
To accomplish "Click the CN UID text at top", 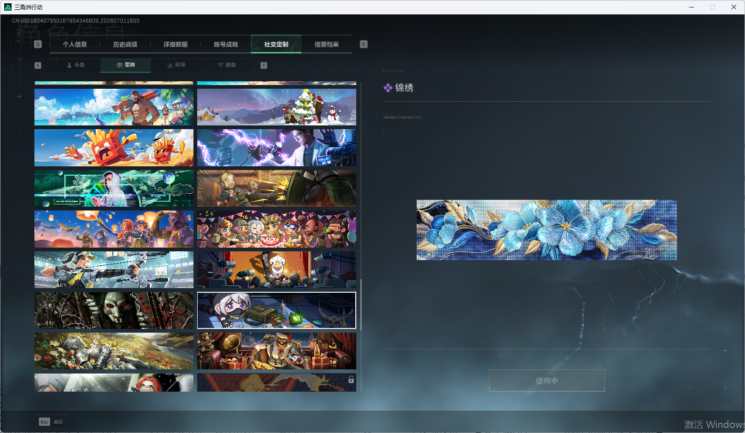I will point(76,21).
